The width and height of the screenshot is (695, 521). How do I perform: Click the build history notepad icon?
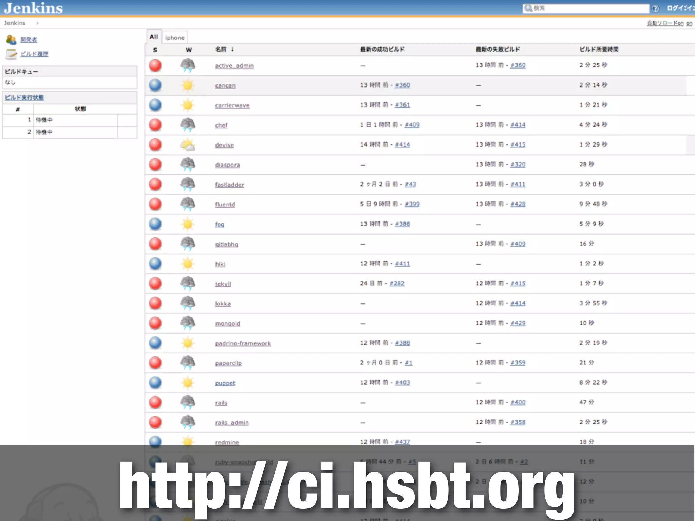[x=11, y=54]
